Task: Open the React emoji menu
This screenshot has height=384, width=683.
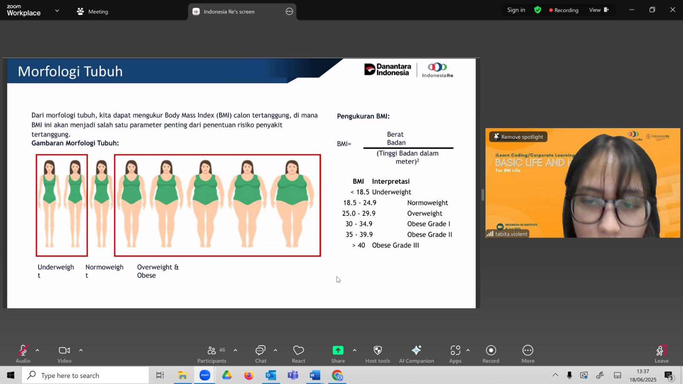Action: pyautogui.click(x=298, y=350)
